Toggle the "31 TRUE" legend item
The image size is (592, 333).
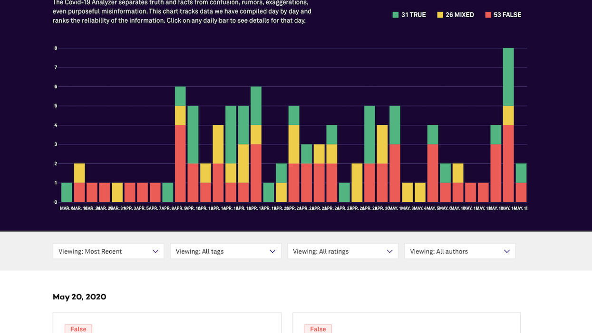[409, 15]
